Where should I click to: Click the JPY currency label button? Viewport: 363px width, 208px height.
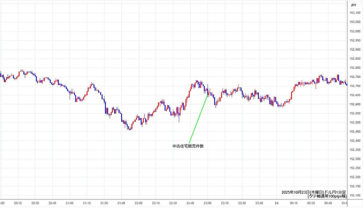(353, 5)
